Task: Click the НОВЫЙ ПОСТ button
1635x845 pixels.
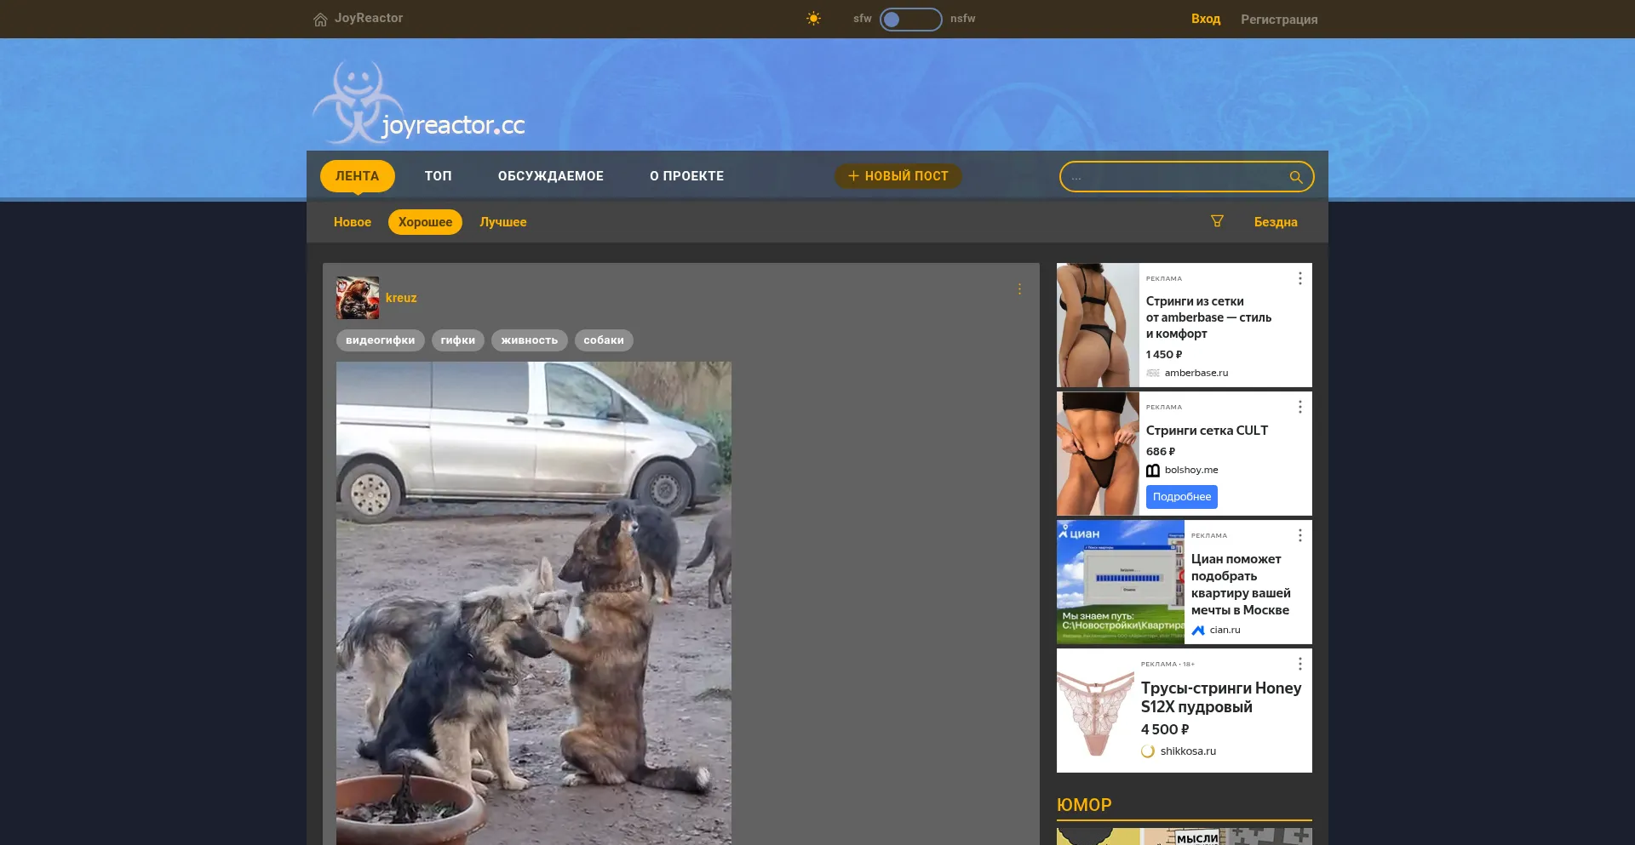Action: click(x=898, y=176)
